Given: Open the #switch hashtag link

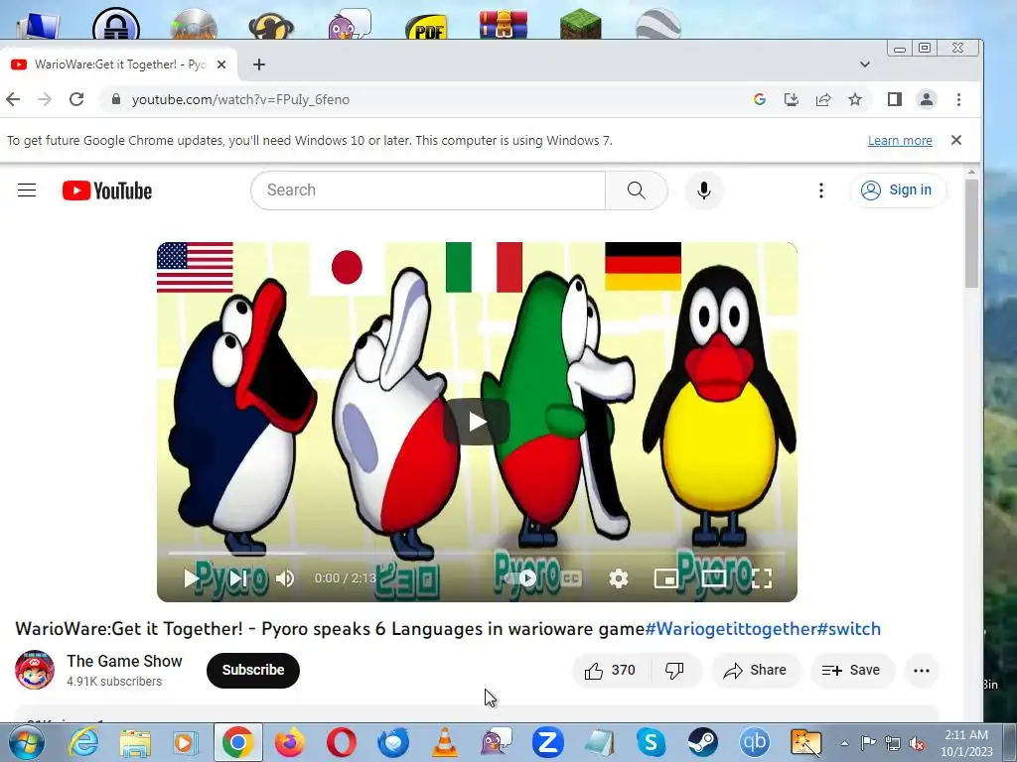Looking at the screenshot, I should point(849,628).
